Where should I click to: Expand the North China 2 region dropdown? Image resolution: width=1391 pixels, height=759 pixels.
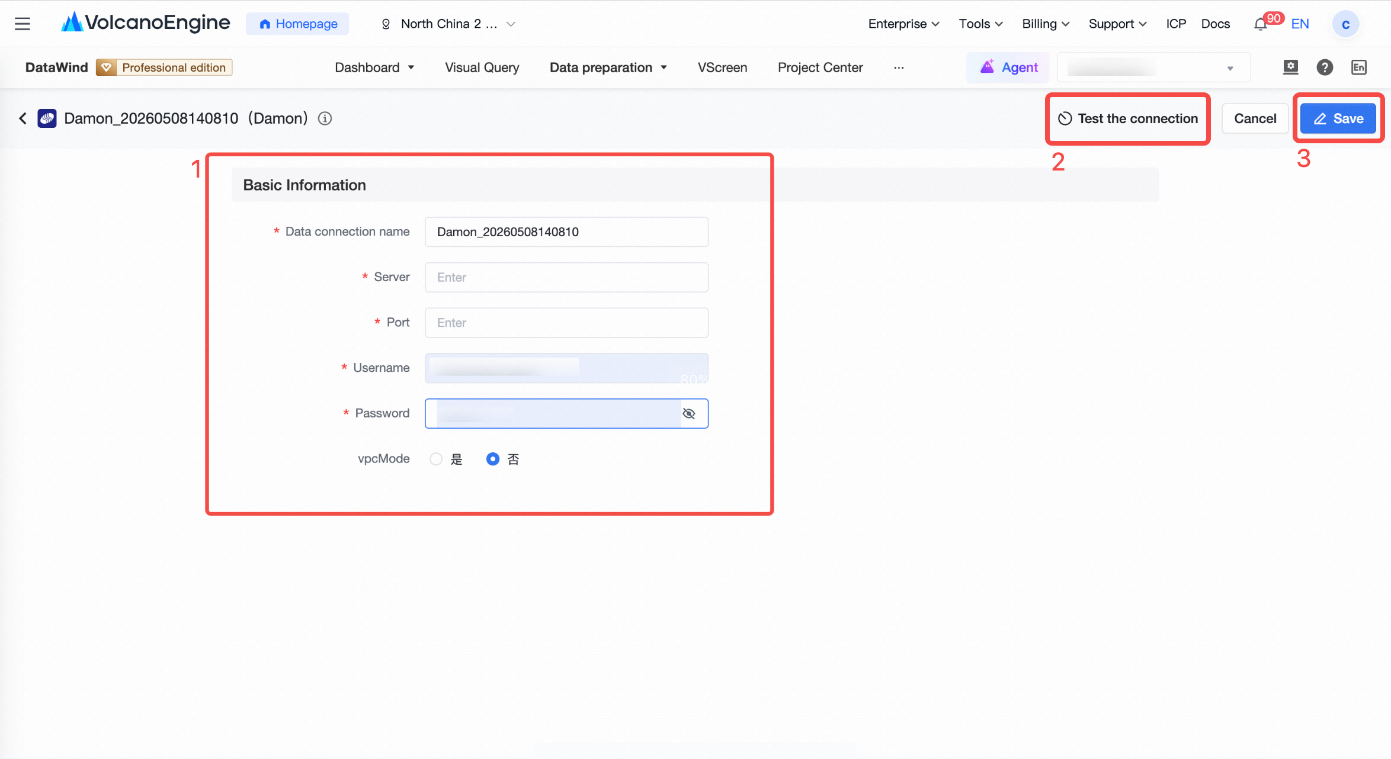tap(448, 24)
